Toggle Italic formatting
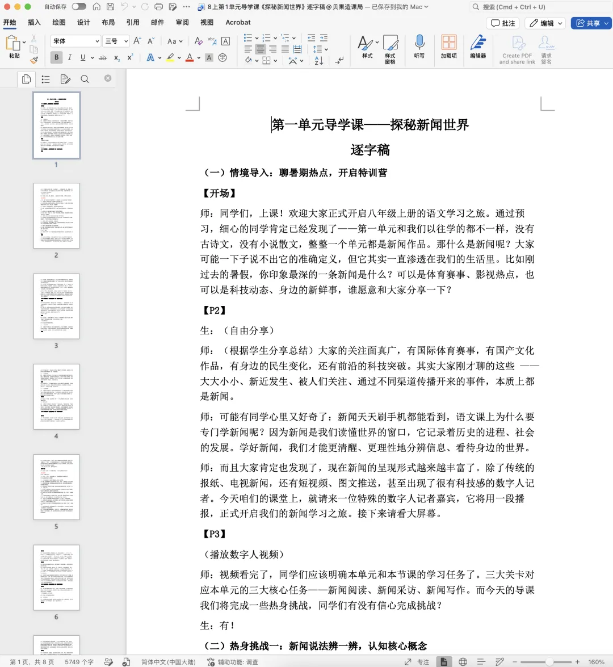Viewport: 613px width, 667px height. [x=70, y=57]
